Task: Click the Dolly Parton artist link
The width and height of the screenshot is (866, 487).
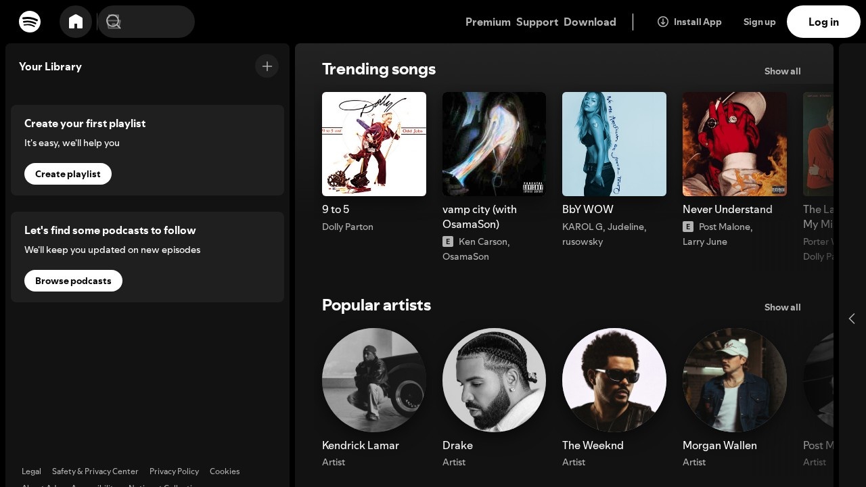Action: pos(348,227)
